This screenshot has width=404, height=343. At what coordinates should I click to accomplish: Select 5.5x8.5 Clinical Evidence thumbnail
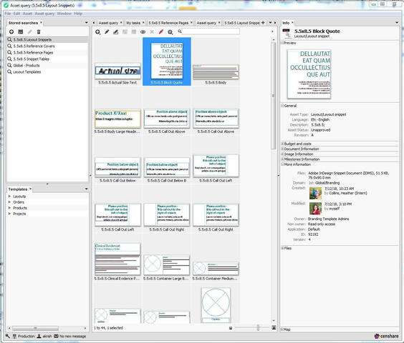click(117, 259)
